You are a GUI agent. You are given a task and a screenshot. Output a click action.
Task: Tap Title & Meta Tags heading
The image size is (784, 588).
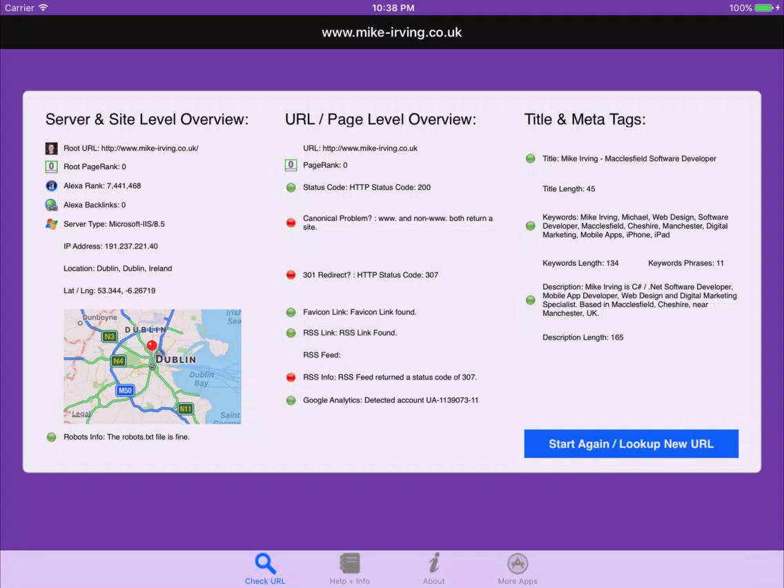click(585, 119)
